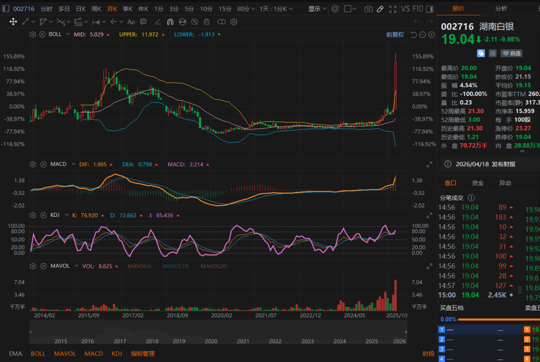Maximize the MACD indicator panel

pos(429,164)
